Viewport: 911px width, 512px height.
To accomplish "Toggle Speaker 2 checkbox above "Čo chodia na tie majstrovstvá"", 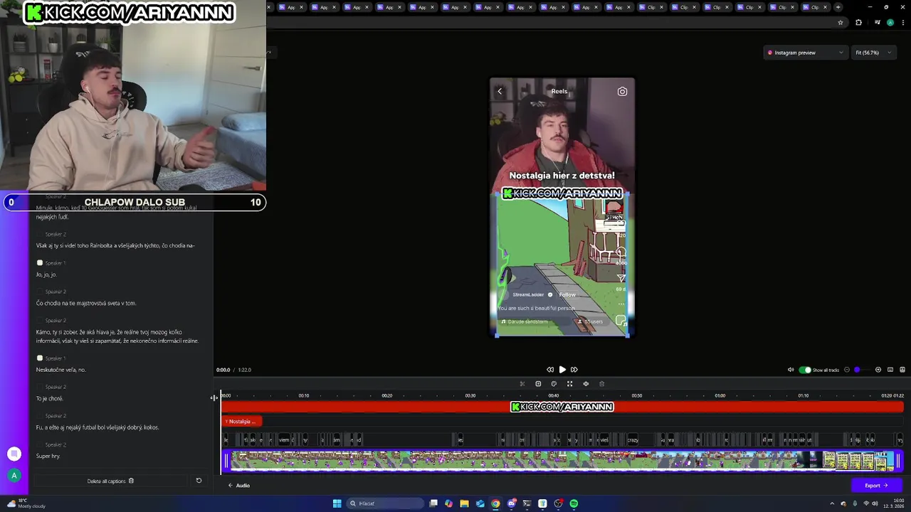I will [x=40, y=292].
